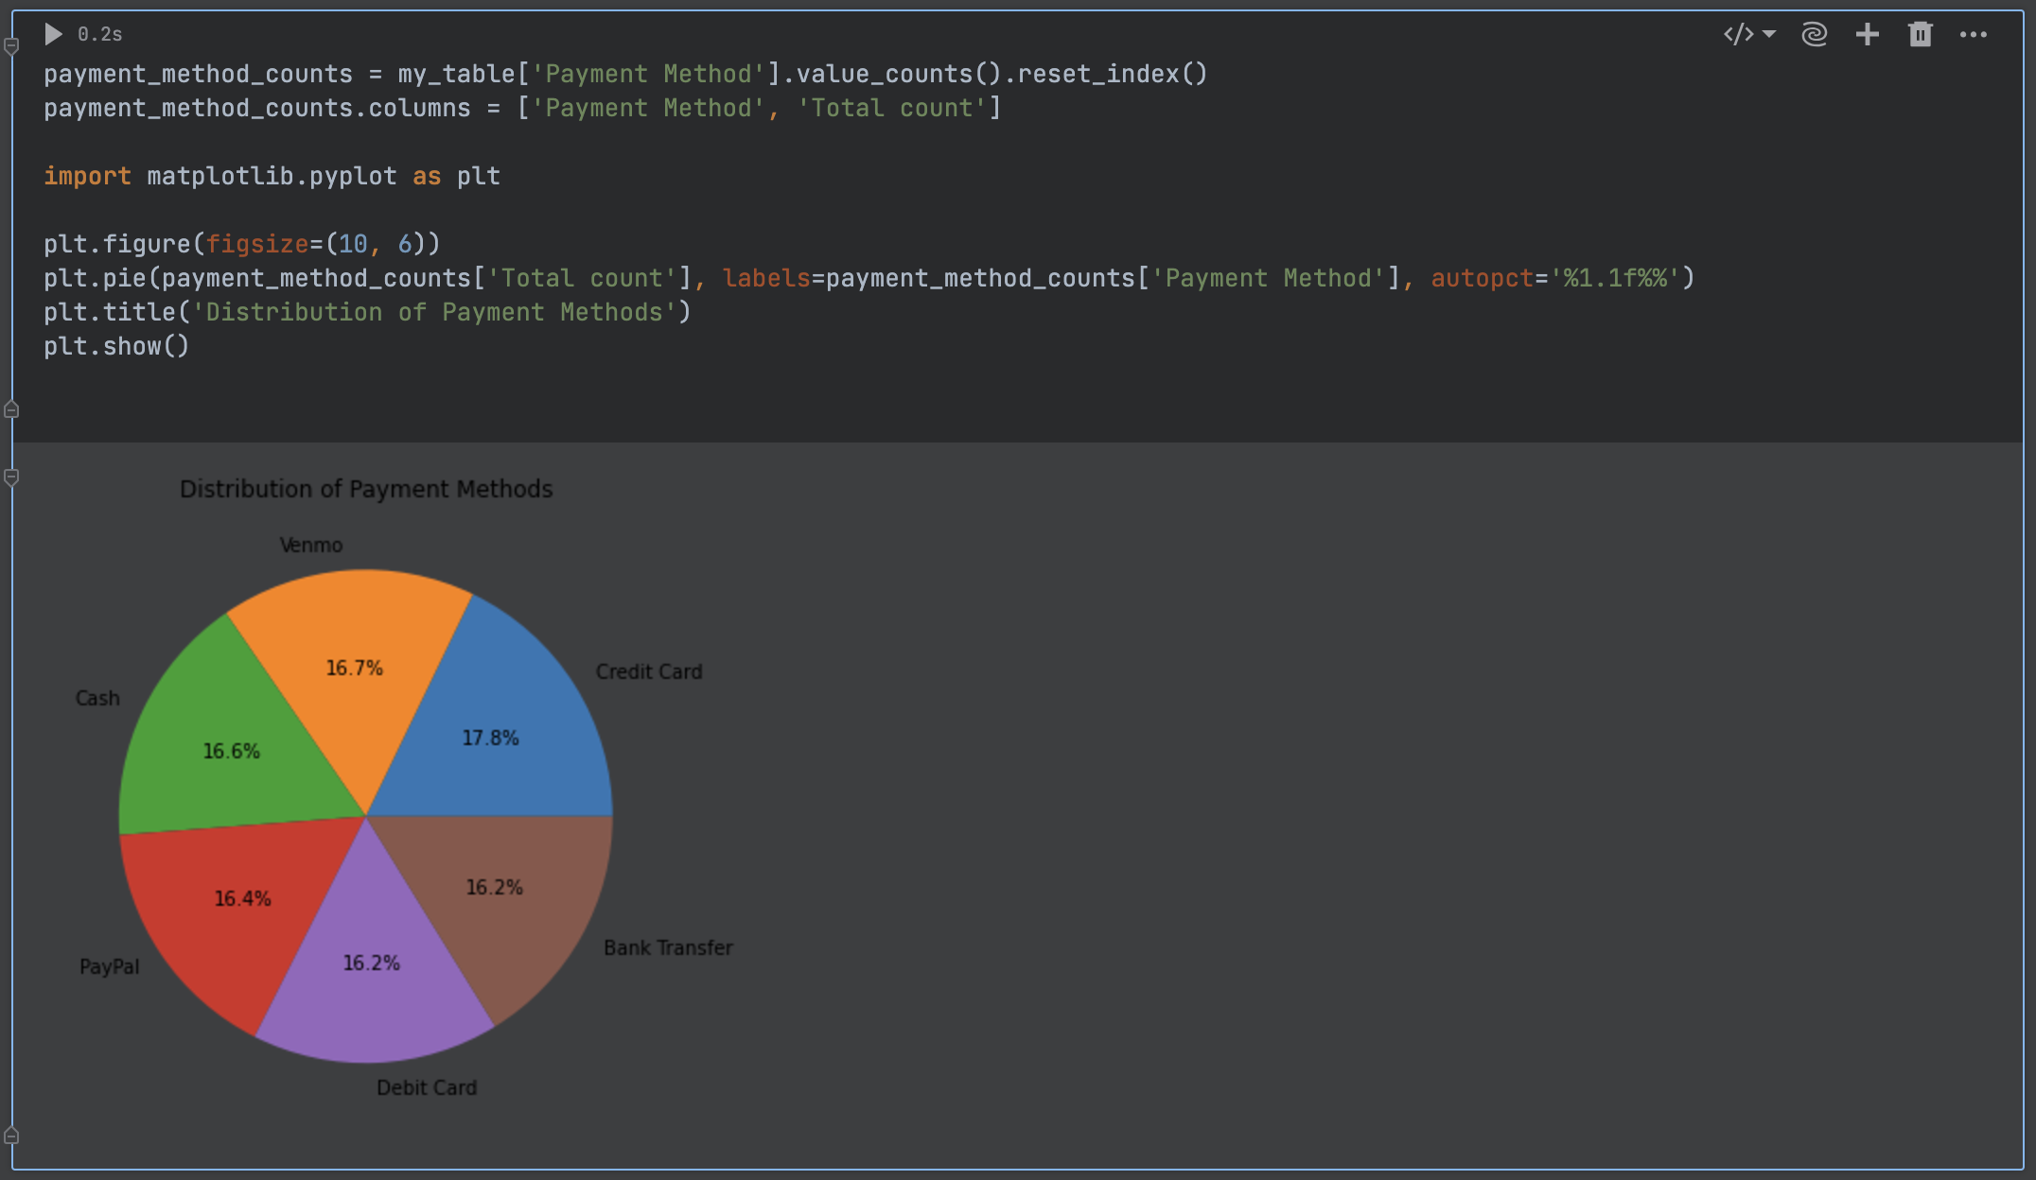Click the fold marker at end of code
This screenshot has height=1180, width=2036.
(11, 409)
